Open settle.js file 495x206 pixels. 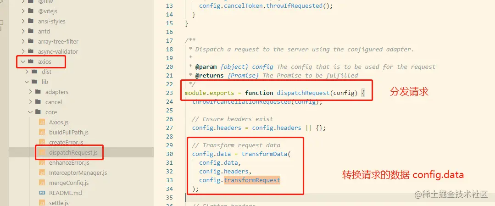point(59,203)
